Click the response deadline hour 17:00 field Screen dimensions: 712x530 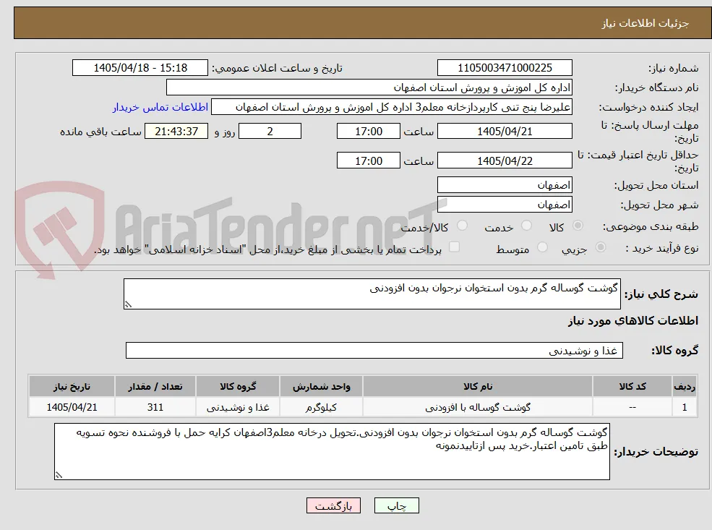tap(368, 132)
